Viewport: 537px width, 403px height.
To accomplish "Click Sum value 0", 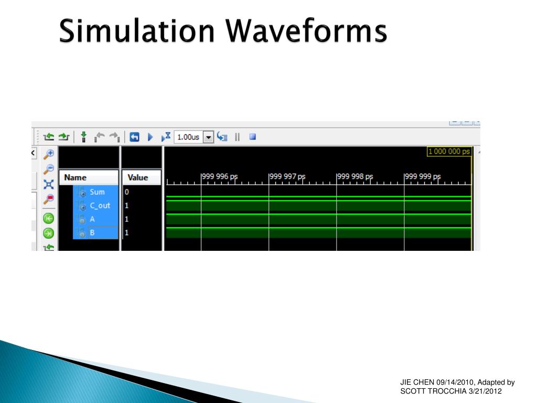I will coord(127,192).
